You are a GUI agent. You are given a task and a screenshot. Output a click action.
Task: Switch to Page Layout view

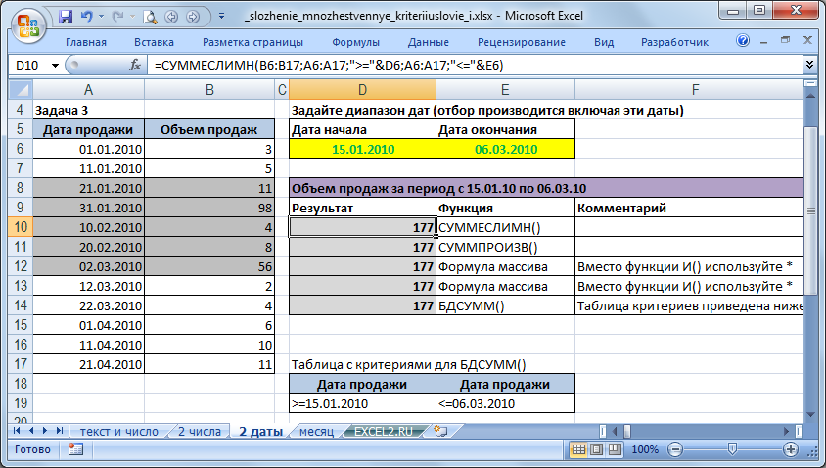597,449
